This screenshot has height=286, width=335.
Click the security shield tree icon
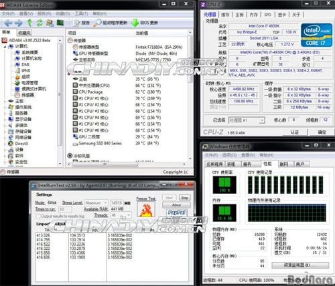coord(11,162)
